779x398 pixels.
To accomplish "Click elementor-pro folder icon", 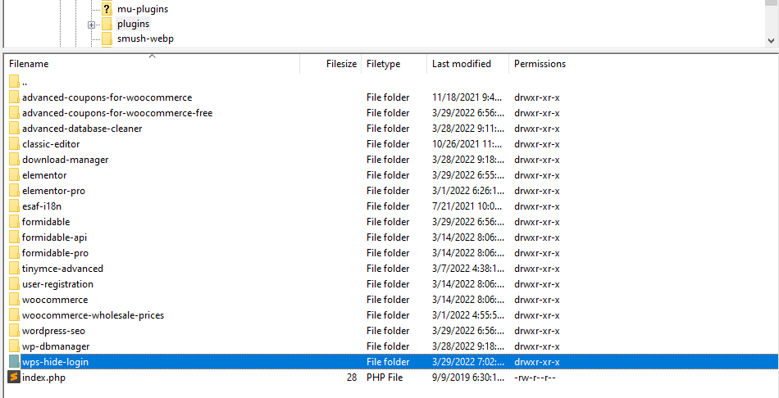I will point(14,191).
